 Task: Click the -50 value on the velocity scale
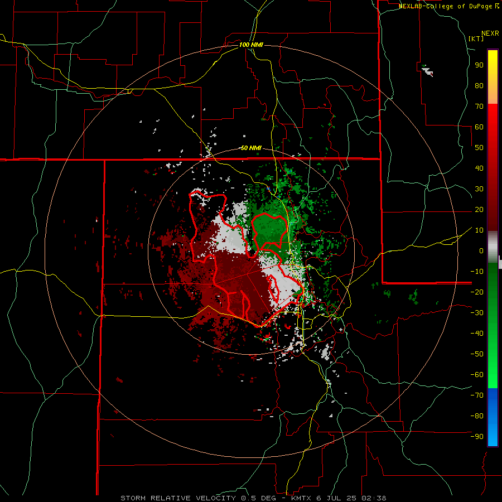point(477,354)
